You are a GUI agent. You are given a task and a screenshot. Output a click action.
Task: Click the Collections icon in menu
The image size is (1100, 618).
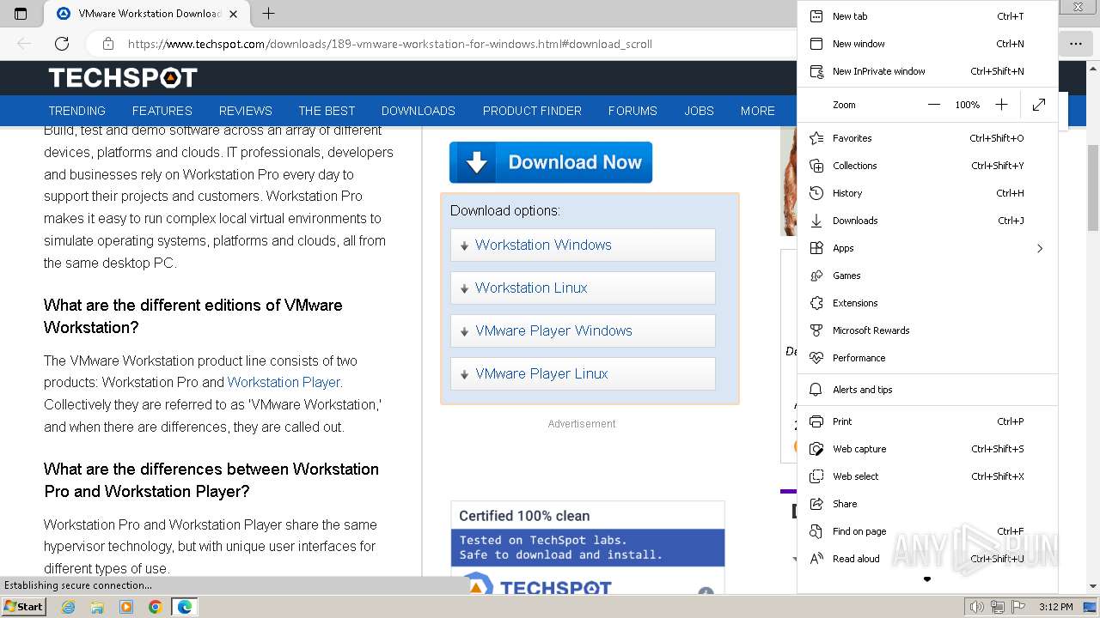816,166
